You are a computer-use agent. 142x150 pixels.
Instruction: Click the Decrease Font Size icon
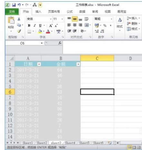tap(56, 26)
